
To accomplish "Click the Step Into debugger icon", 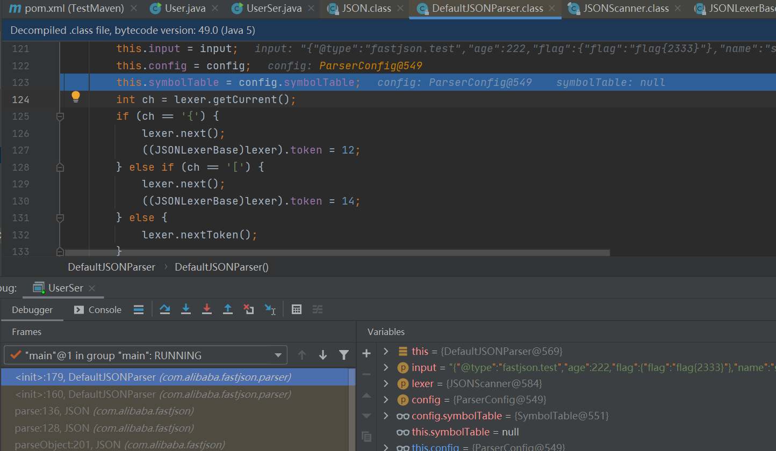I will tap(186, 309).
